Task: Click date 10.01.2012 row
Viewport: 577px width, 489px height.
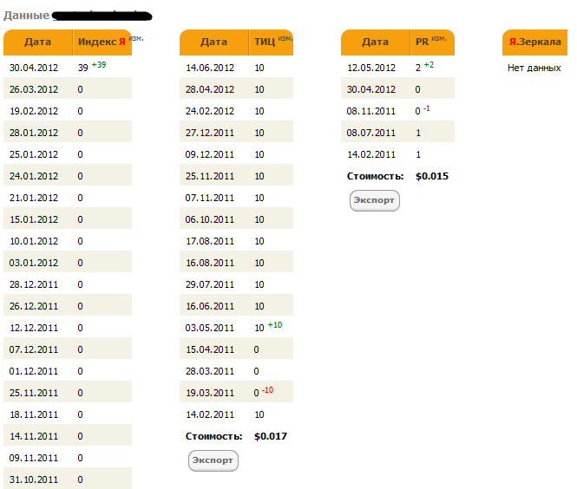Action: 68,242
